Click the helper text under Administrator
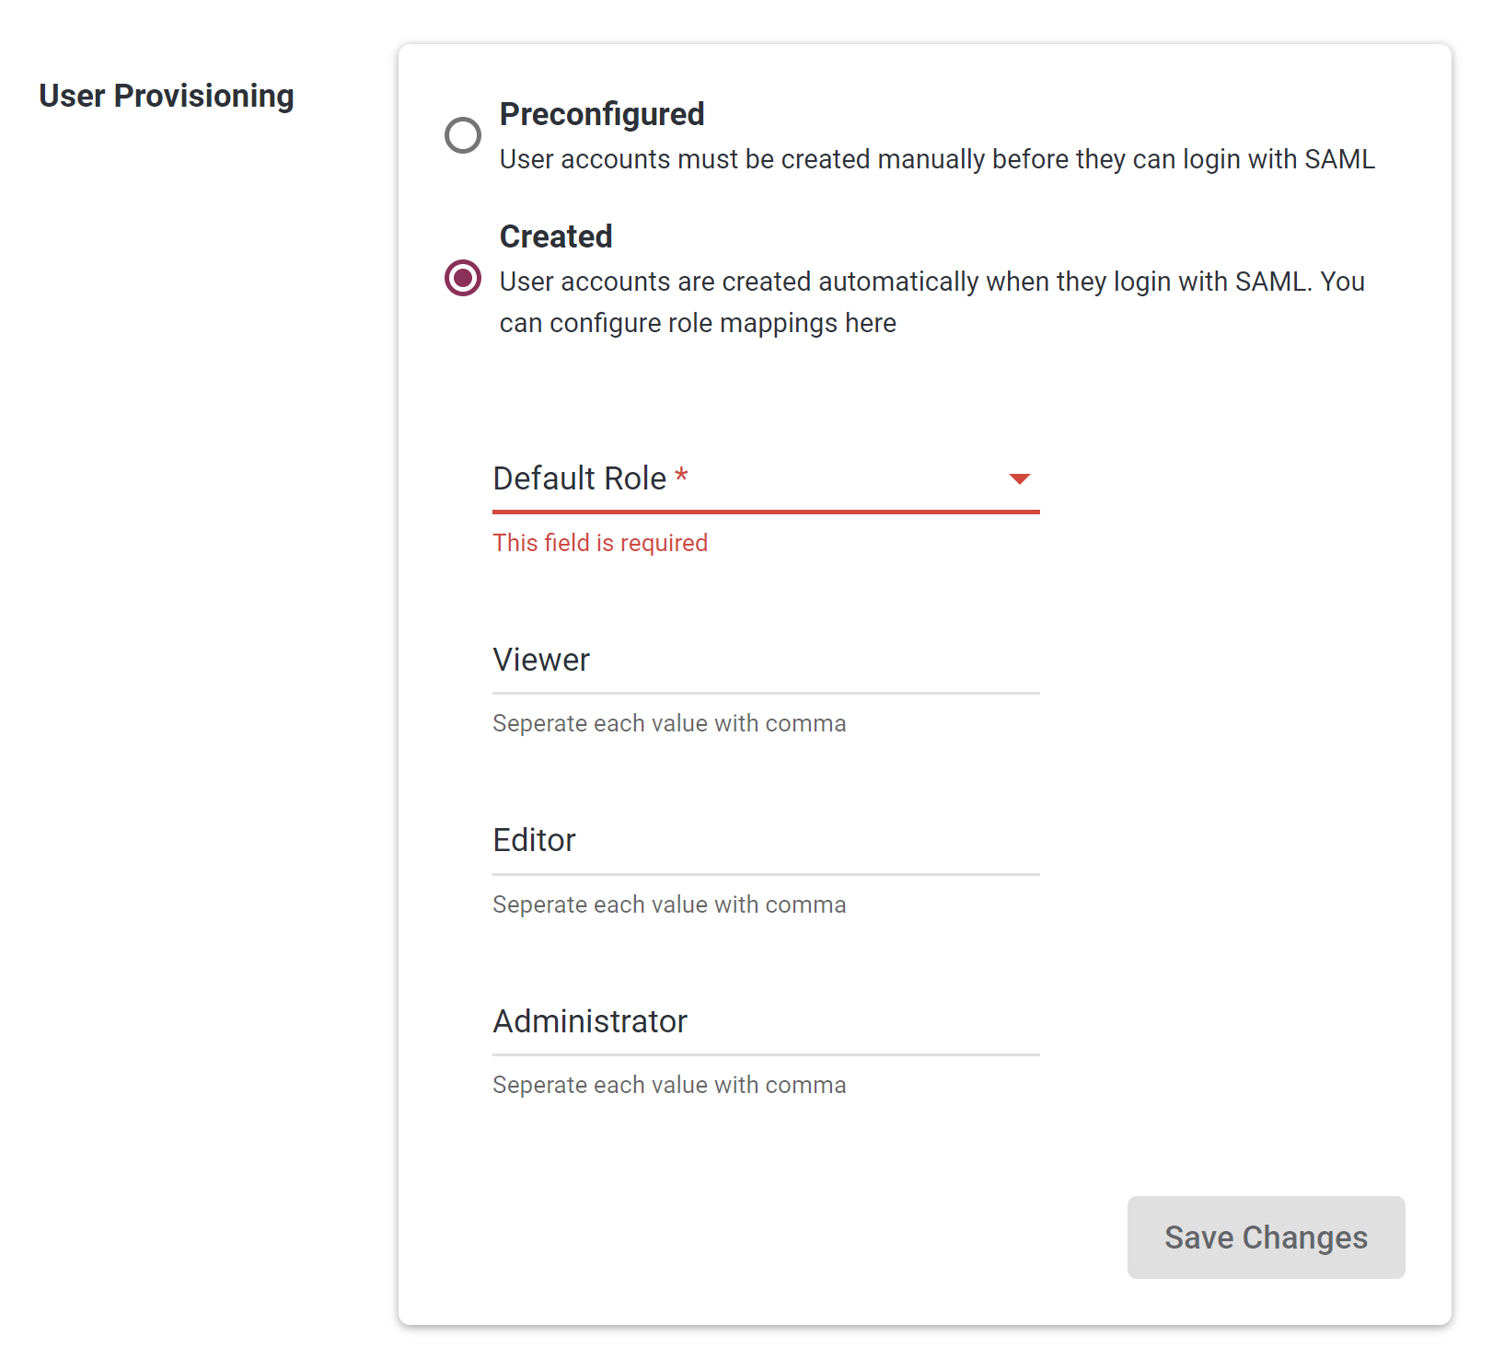Screen dimensions: 1504x1370 click(x=669, y=1085)
